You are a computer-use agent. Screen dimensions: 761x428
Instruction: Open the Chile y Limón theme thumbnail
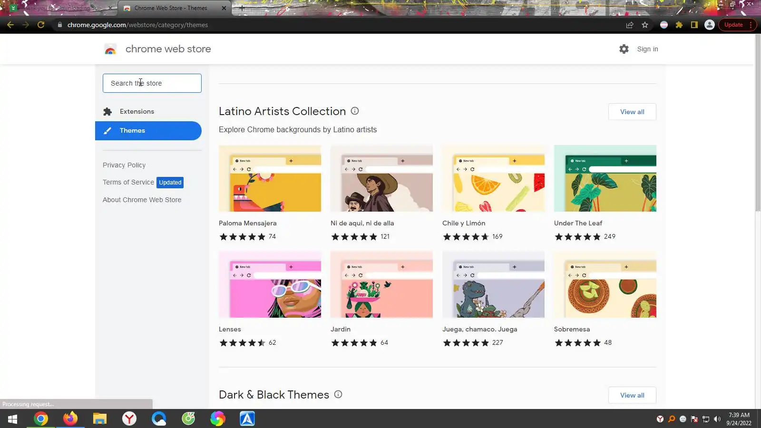click(493, 178)
